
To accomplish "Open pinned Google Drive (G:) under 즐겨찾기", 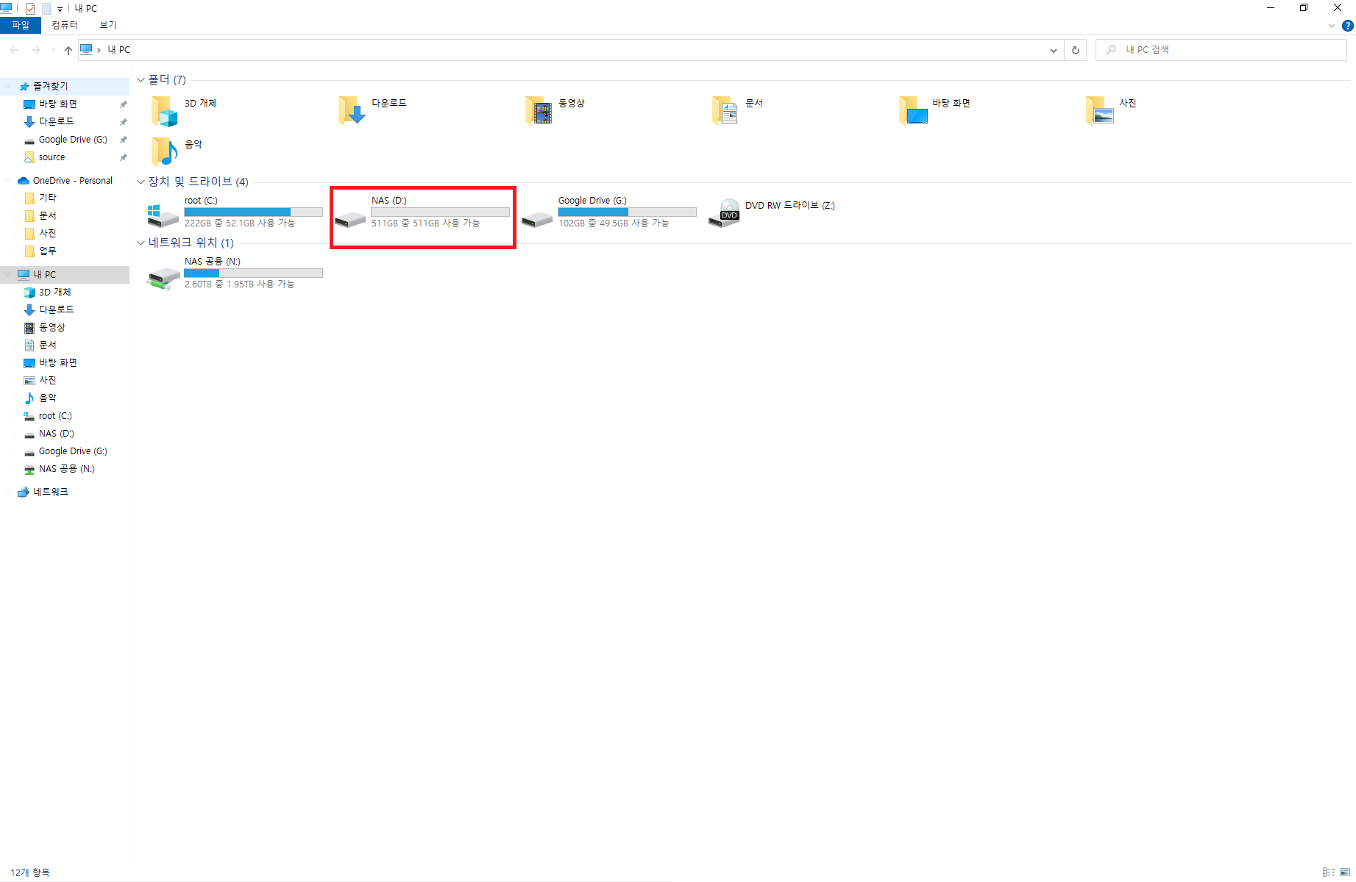I will pos(73,140).
